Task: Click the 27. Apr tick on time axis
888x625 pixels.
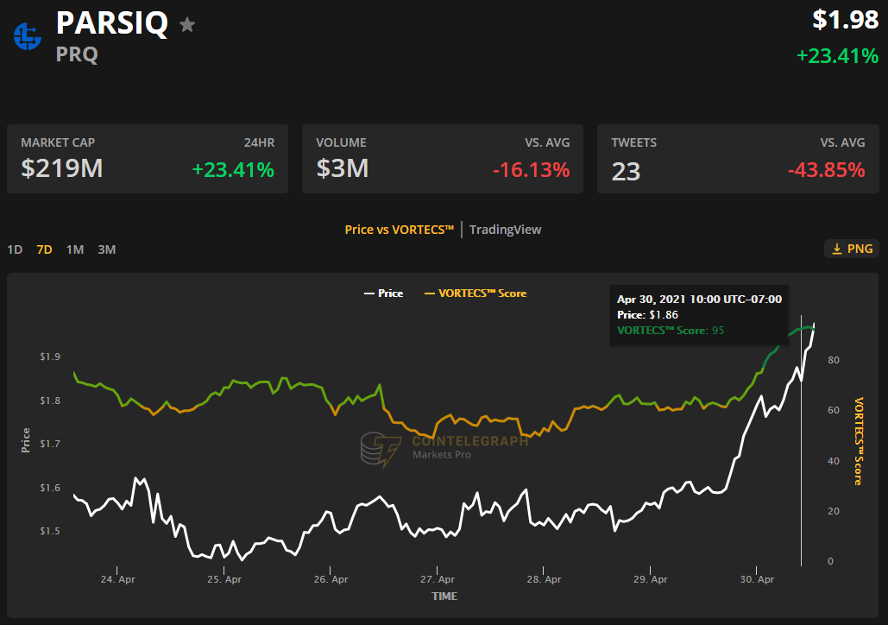Action: (438, 580)
